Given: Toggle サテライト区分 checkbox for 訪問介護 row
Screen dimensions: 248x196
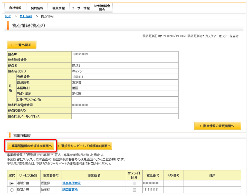Looking at the screenshot, I should (135, 190).
